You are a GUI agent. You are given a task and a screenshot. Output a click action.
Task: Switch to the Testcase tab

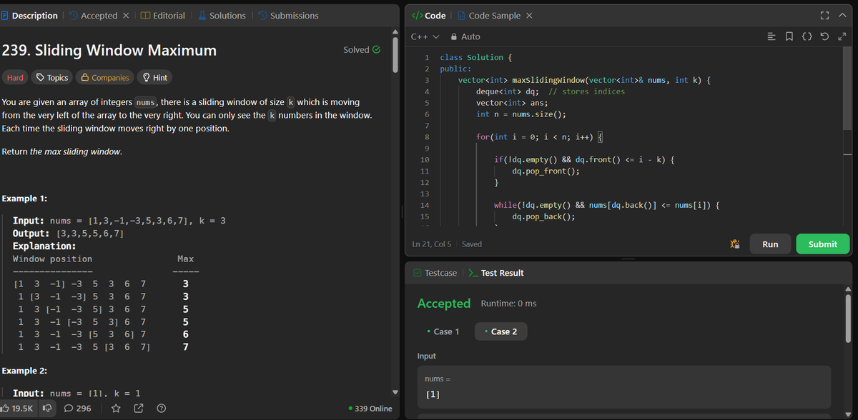pyautogui.click(x=435, y=273)
